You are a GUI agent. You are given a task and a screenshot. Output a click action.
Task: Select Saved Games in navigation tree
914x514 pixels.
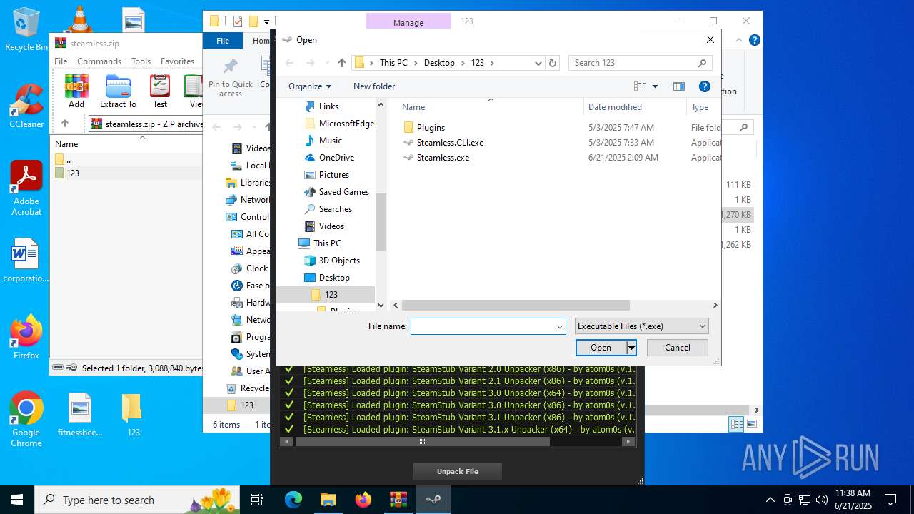(343, 192)
